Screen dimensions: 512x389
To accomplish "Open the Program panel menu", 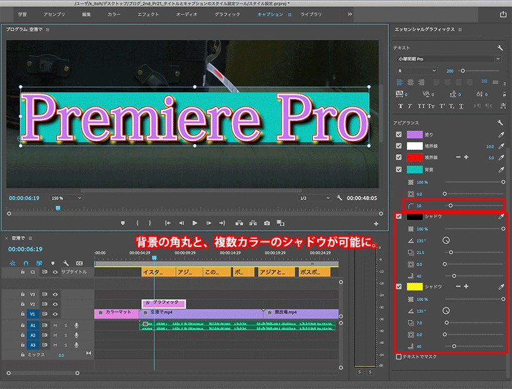I will click(x=47, y=30).
